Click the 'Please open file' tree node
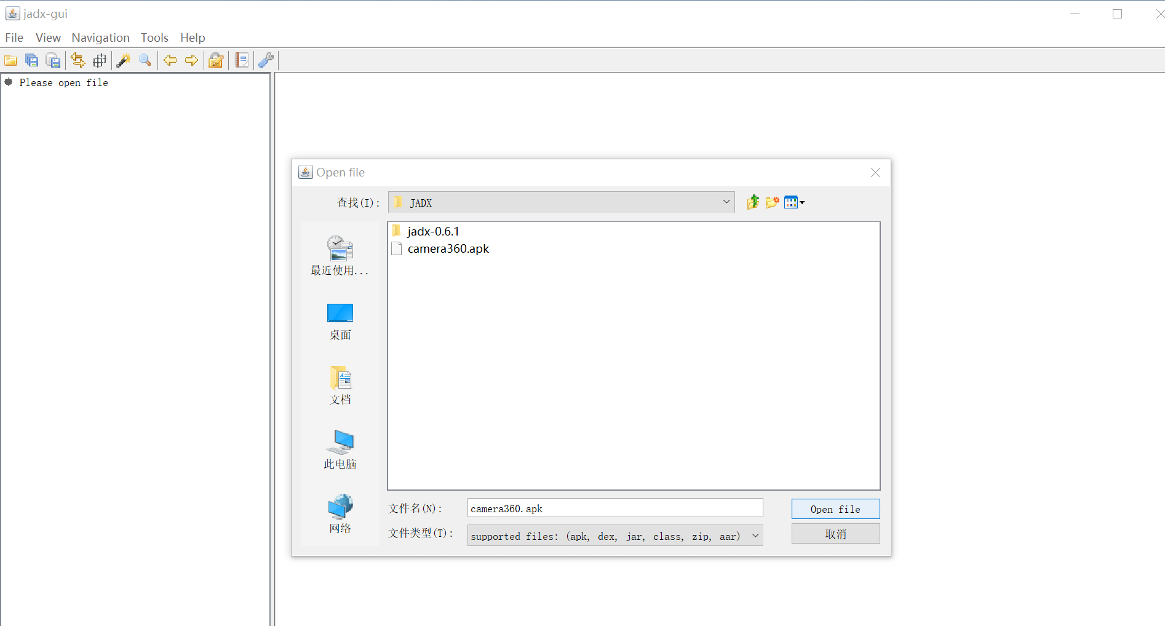This screenshot has width=1165, height=626. point(63,82)
